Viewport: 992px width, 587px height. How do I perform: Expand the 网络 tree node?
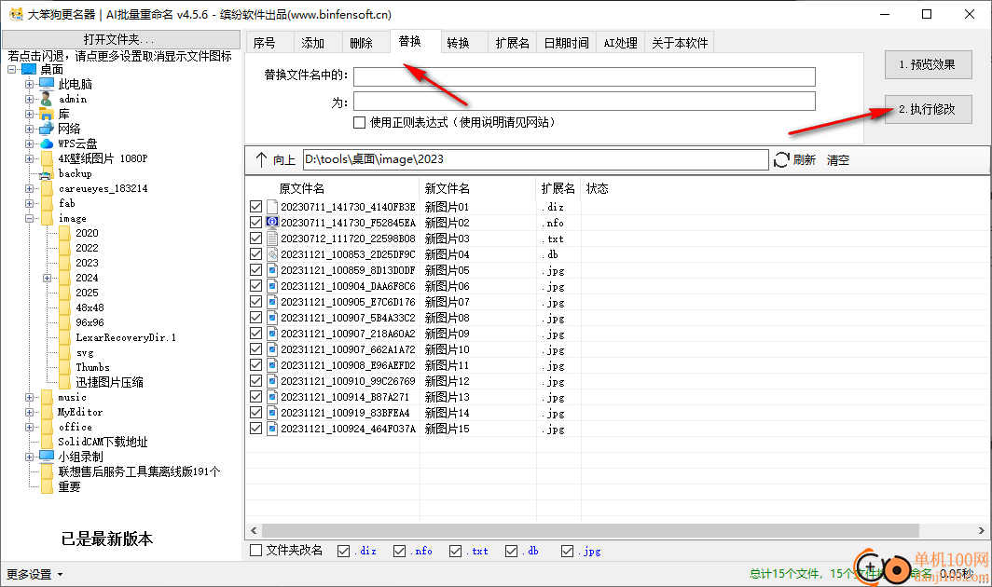tap(29, 129)
